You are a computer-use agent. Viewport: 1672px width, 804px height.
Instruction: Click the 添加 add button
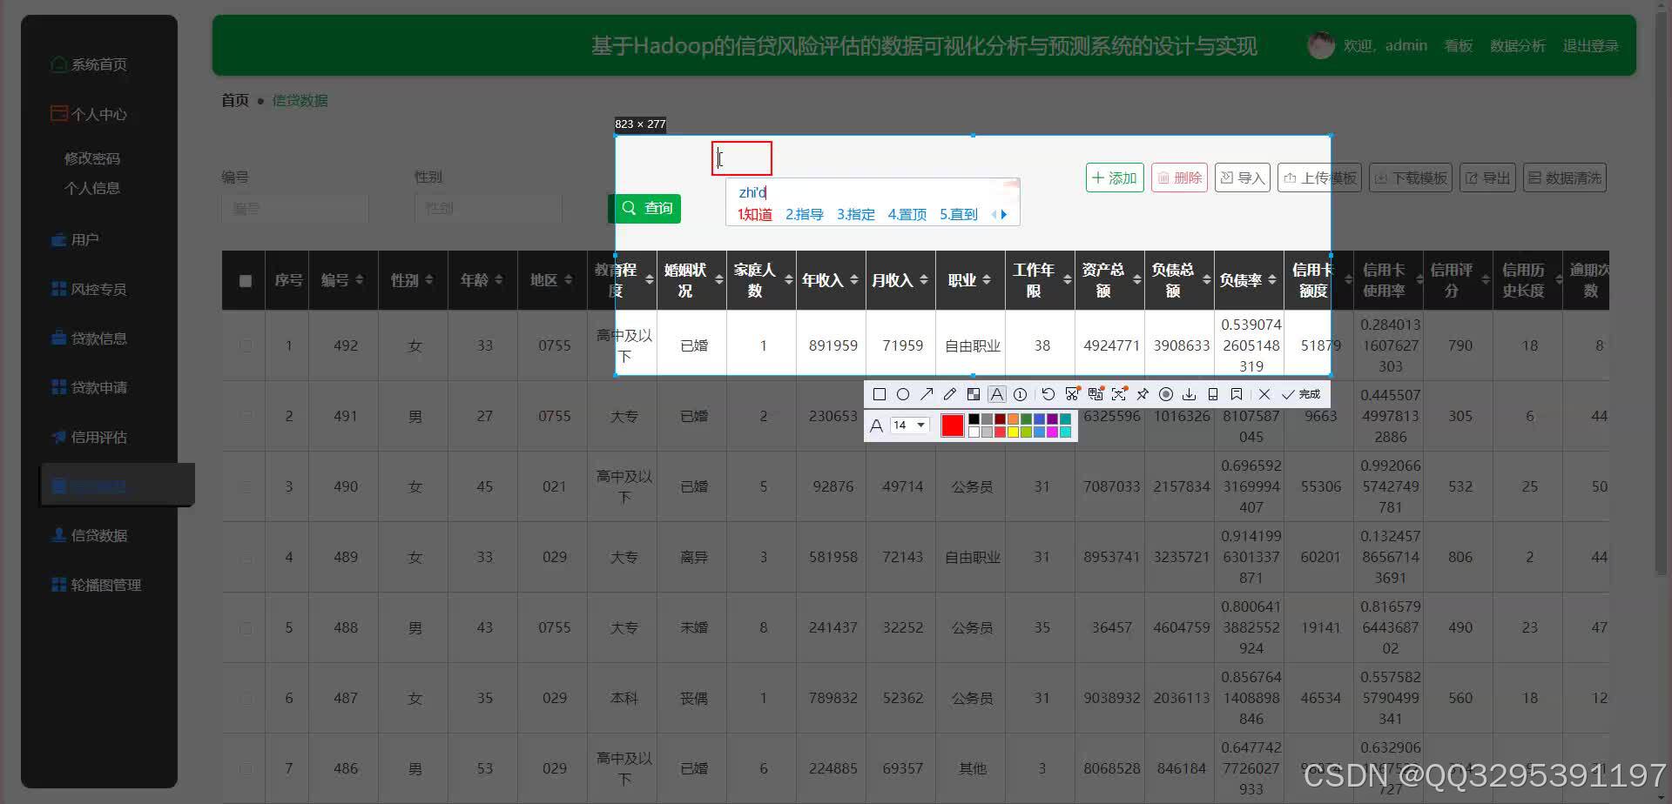(x=1114, y=177)
